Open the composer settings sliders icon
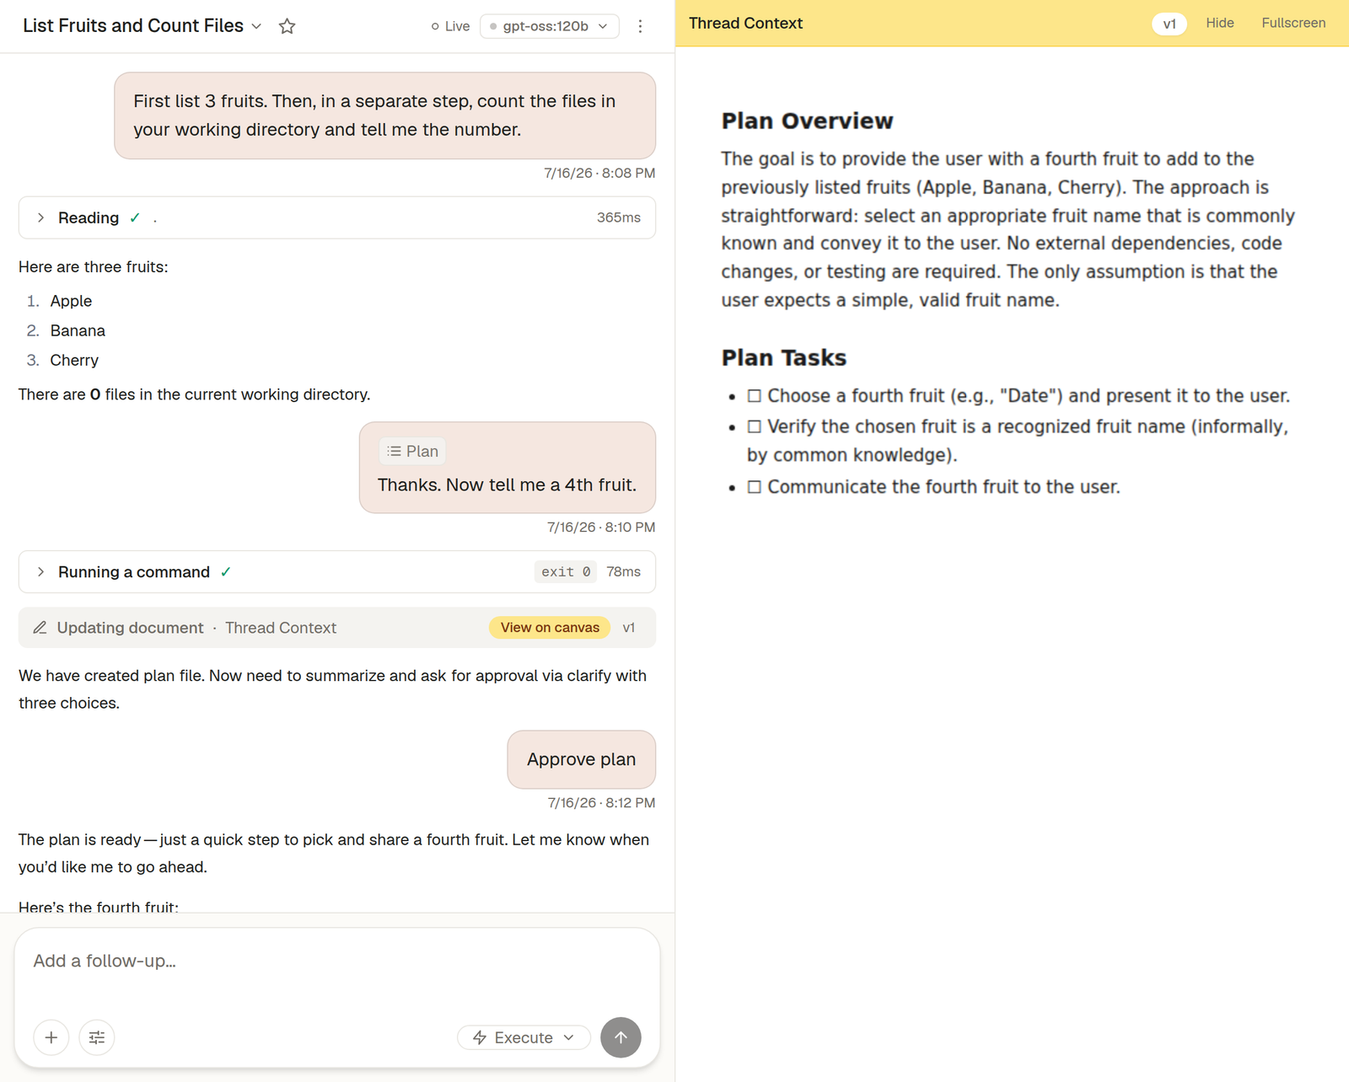Screen dimensions: 1349x1082 coord(97,1037)
